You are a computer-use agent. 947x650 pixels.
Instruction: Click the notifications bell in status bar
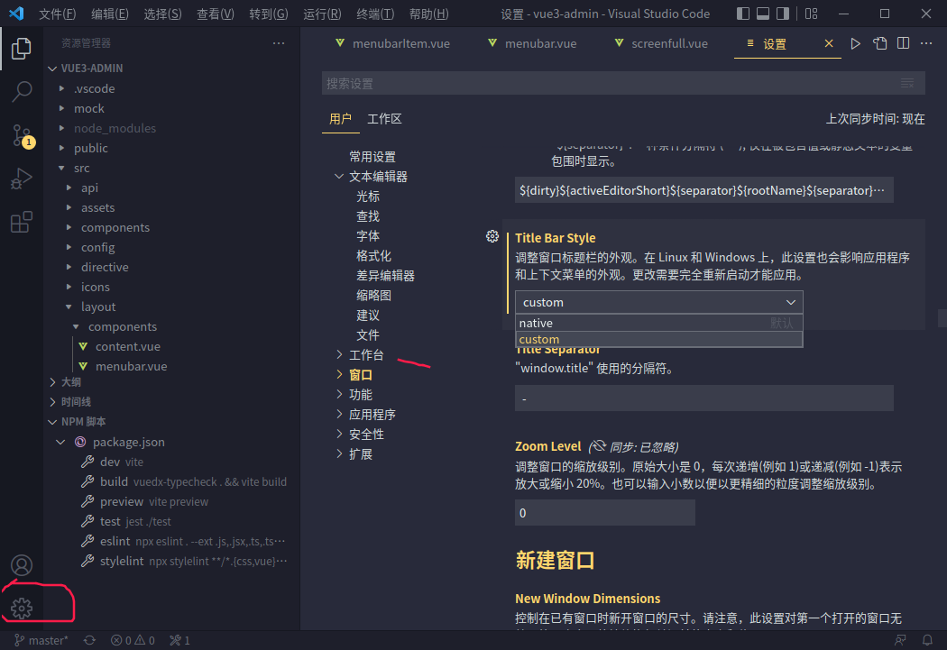click(927, 640)
